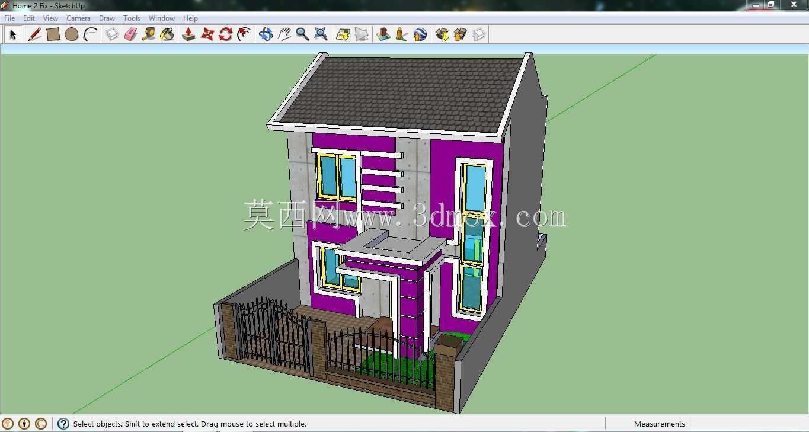Viewport: 809px width, 432px height.
Task: Choose the Rectangle drawing tool
Action: [x=53, y=34]
